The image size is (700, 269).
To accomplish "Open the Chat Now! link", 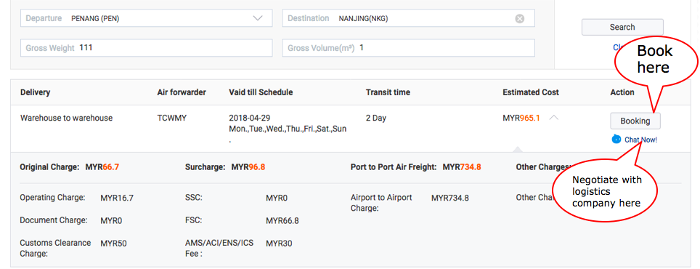I will point(640,140).
